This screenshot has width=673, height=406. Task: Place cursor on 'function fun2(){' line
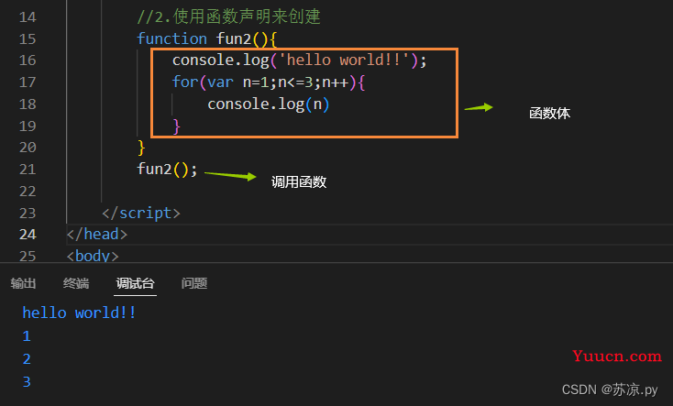point(207,39)
